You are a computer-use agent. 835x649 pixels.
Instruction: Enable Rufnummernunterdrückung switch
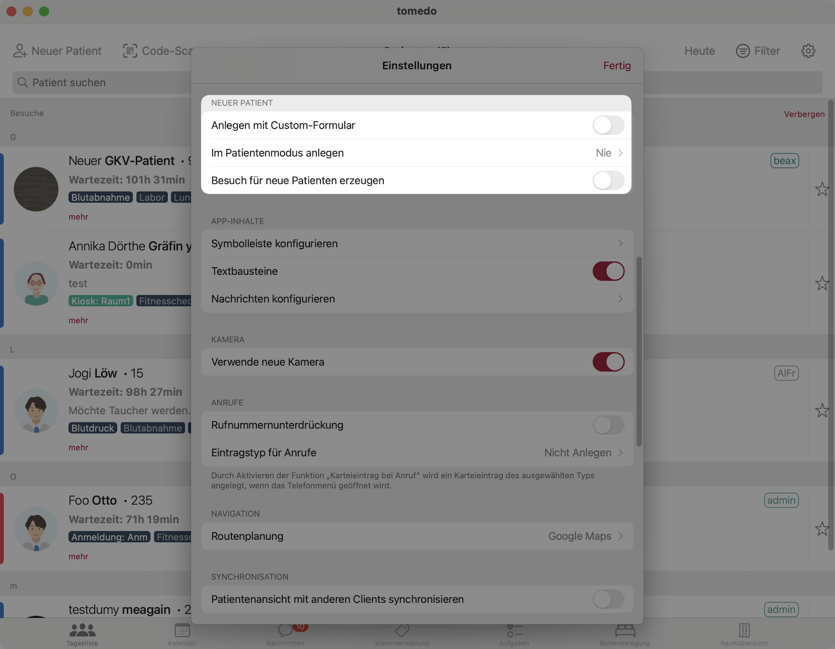point(608,425)
